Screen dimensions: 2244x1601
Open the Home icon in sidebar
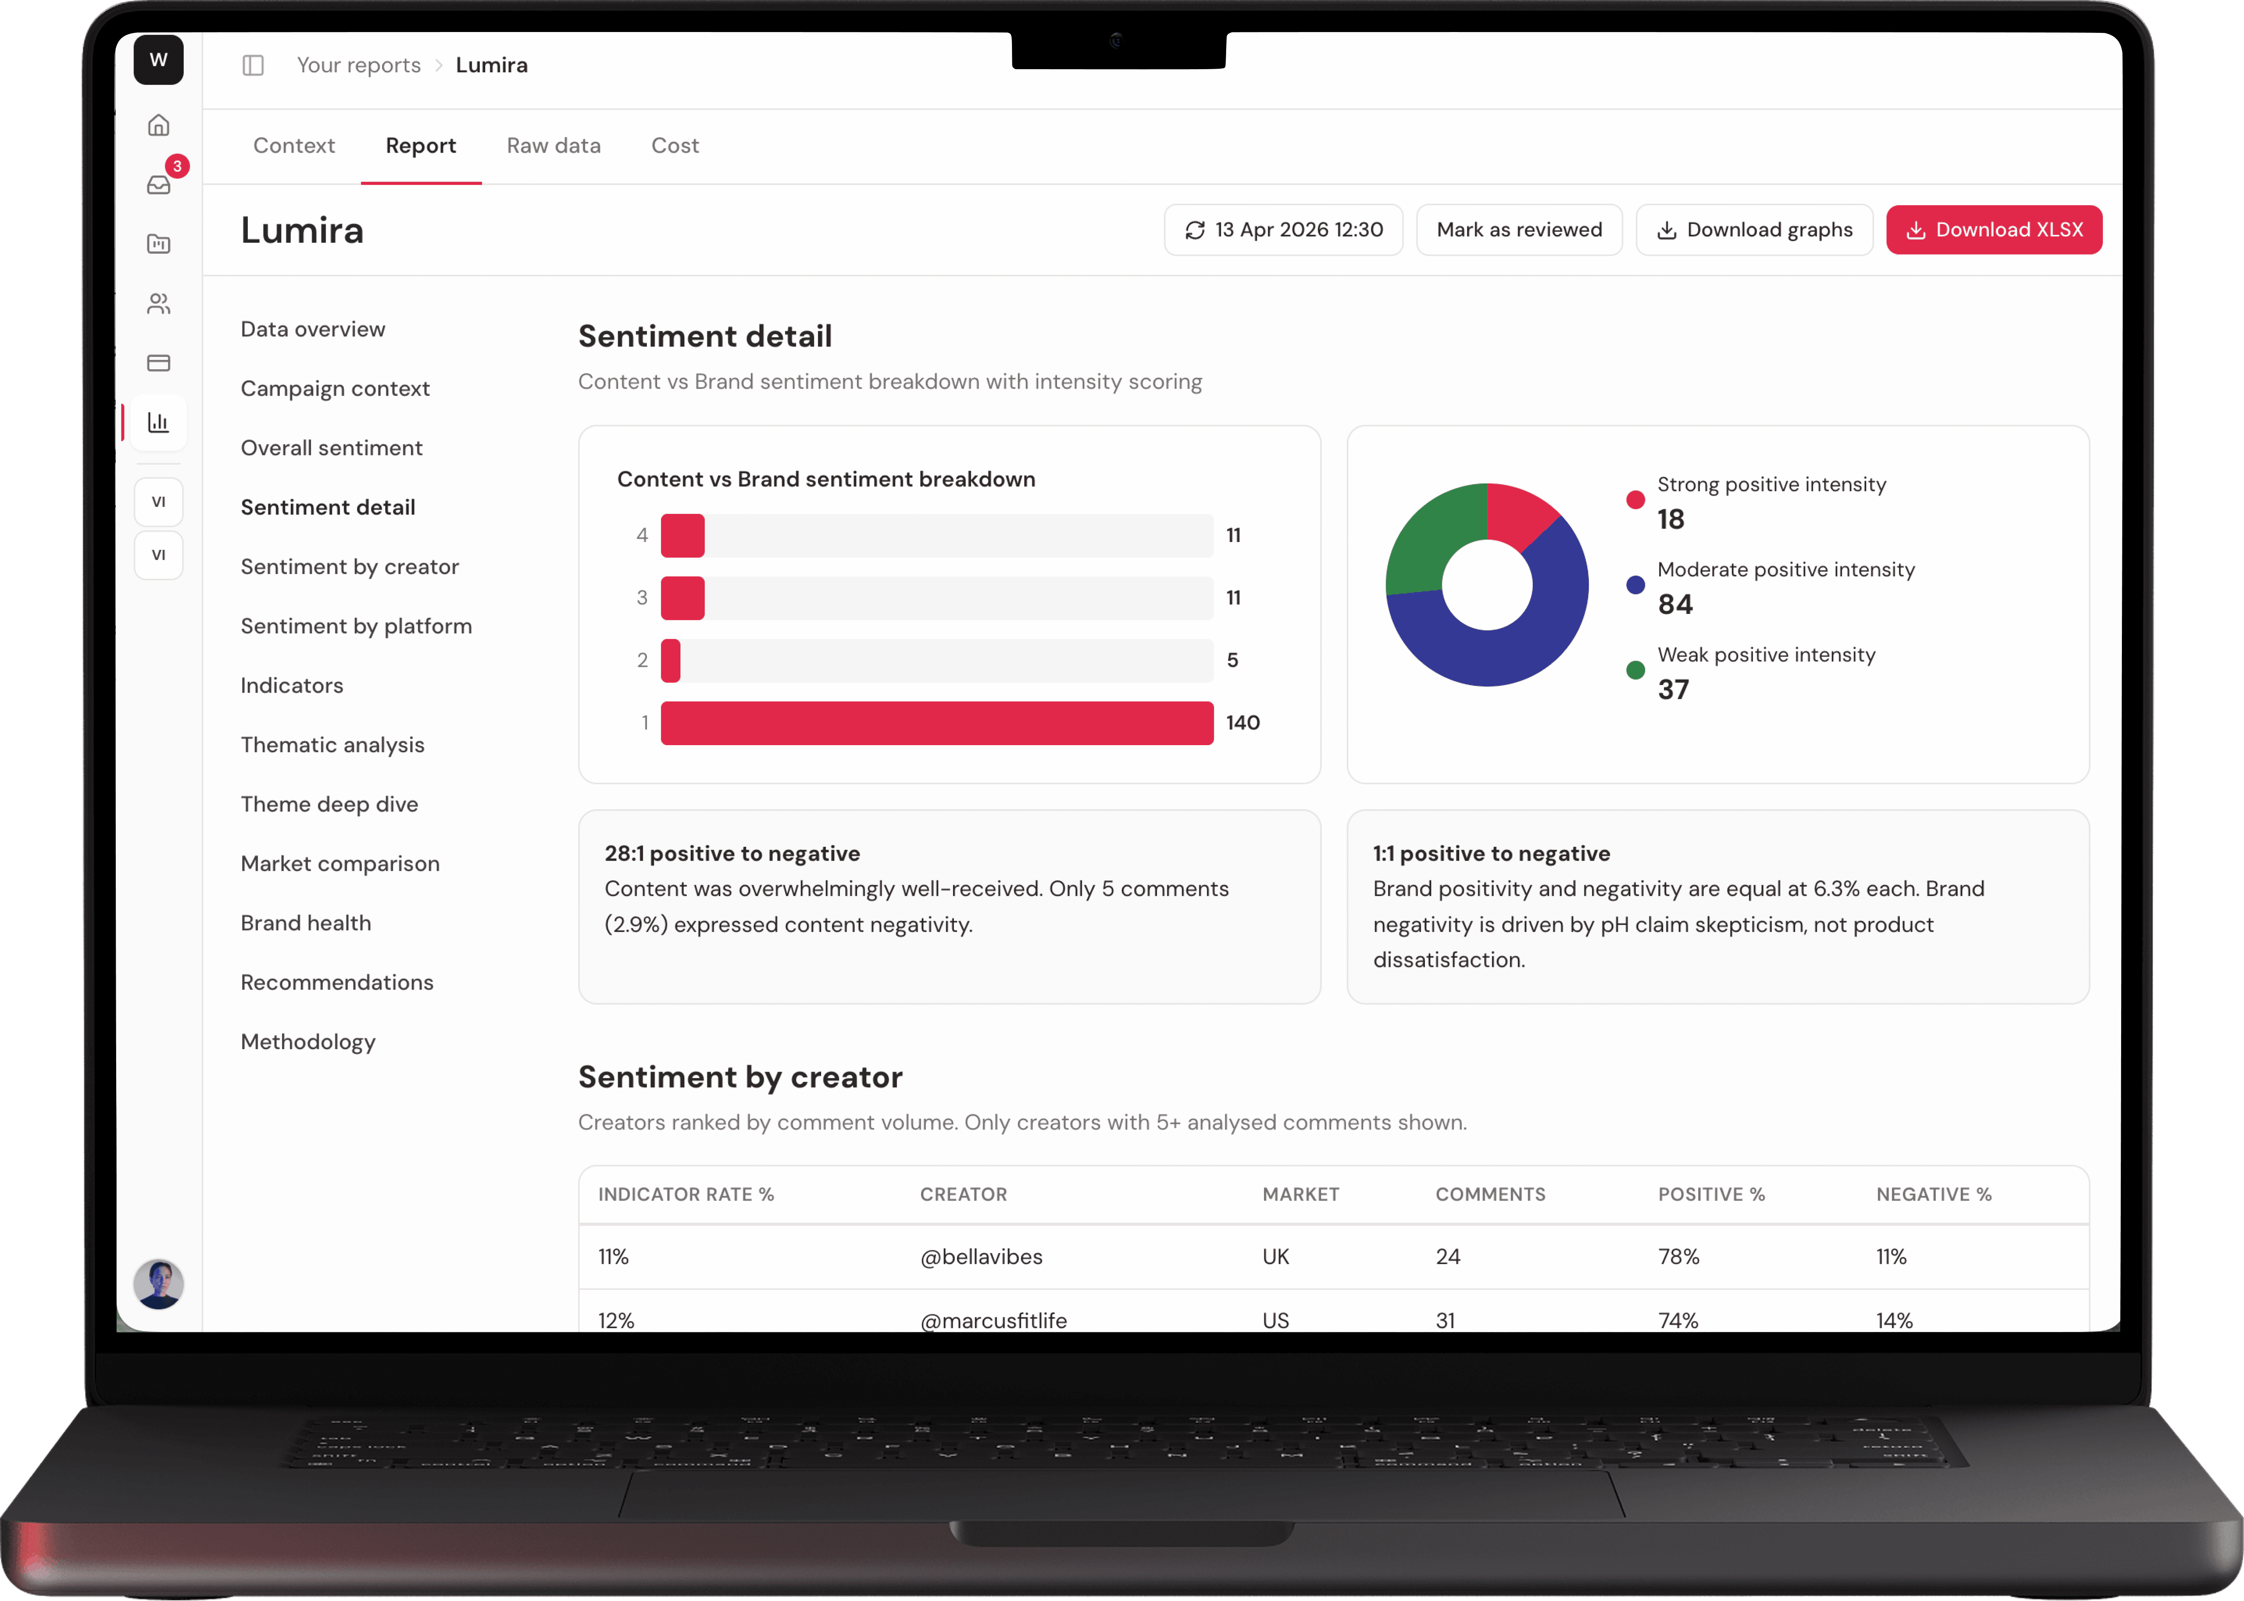pyautogui.click(x=159, y=125)
